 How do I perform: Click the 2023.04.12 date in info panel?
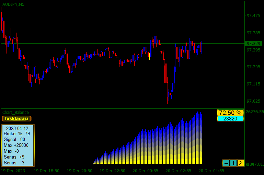tap(17, 128)
